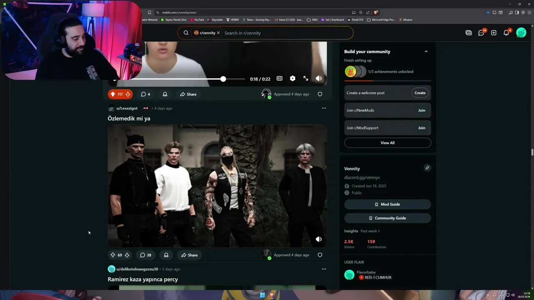The height and width of the screenshot is (300, 534).
Task: Open the Portal CFX bookmark
Action: tap(355, 20)
